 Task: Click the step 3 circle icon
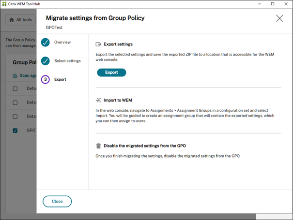46,79
